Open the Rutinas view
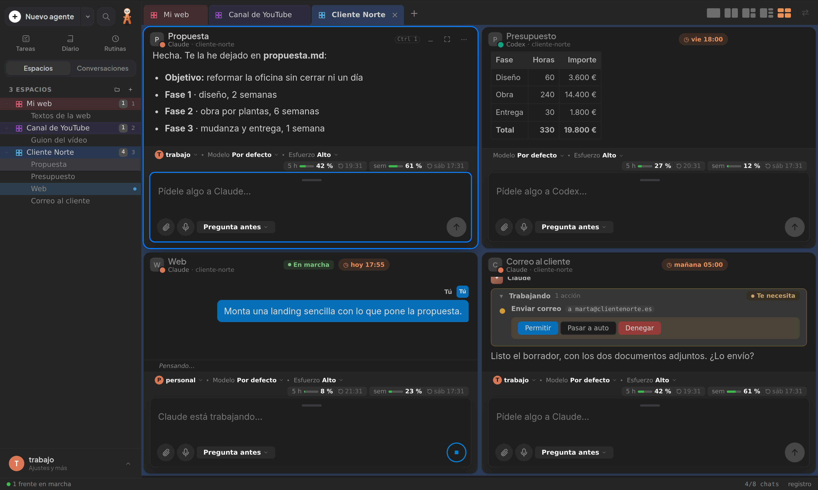Image resolution: width=818 pixels, height=490 pixels. coord(115,43)
